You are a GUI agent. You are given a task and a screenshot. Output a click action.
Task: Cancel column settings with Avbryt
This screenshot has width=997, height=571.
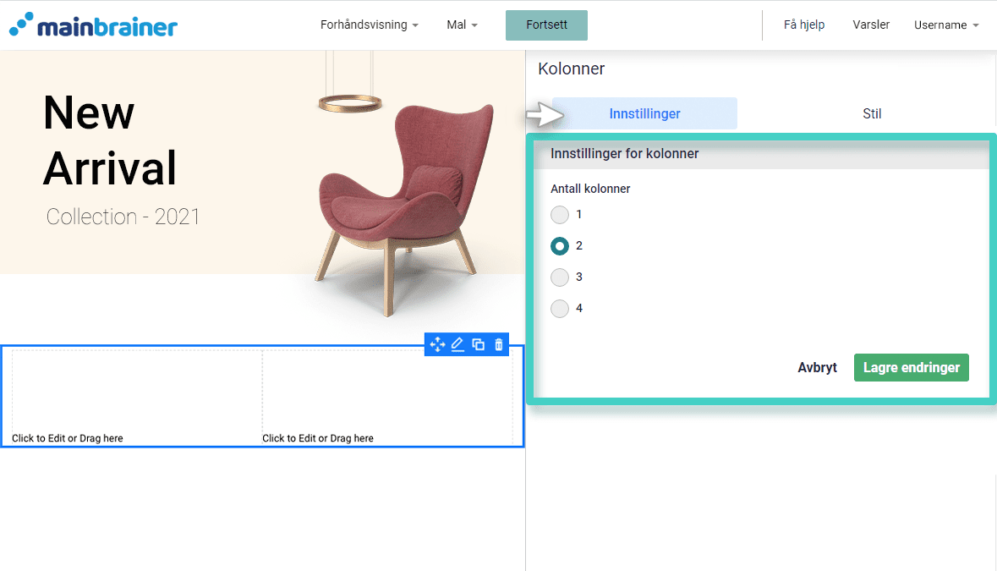[817, 367]
